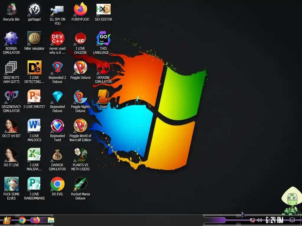Launch Peggle Deluxe
The height and width of the screenshot is (226, 302).
(x=80, y=67)
